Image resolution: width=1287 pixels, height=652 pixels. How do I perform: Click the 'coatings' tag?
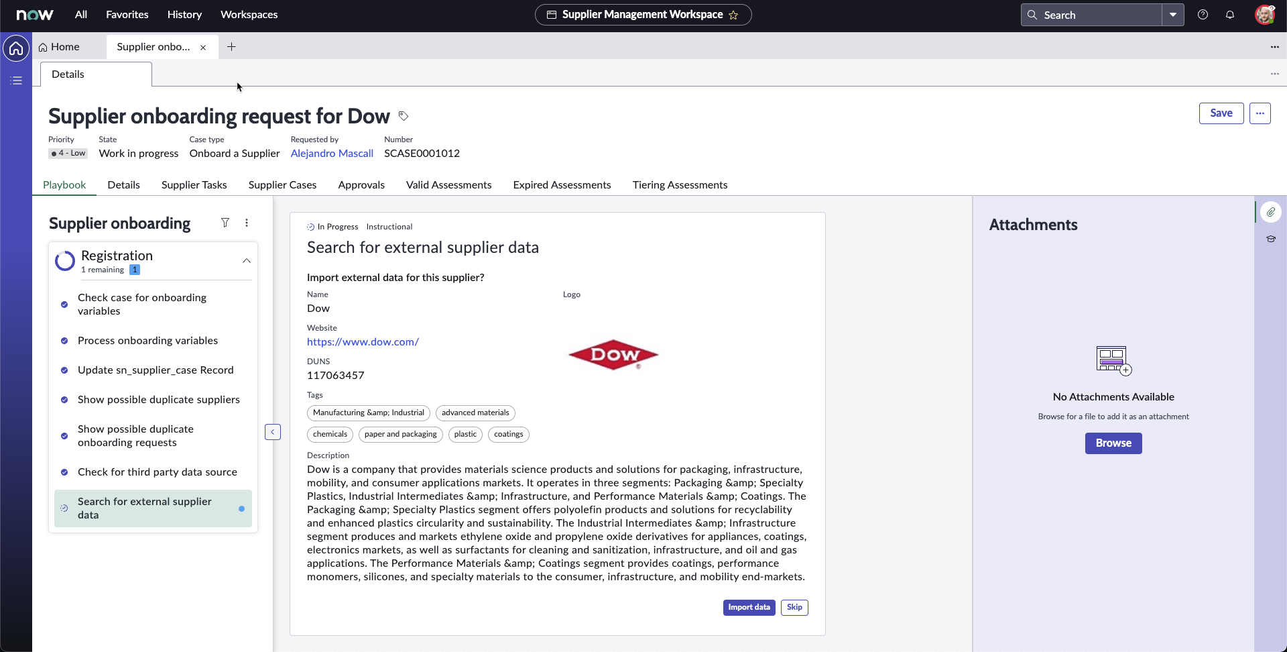pos(508,435)
